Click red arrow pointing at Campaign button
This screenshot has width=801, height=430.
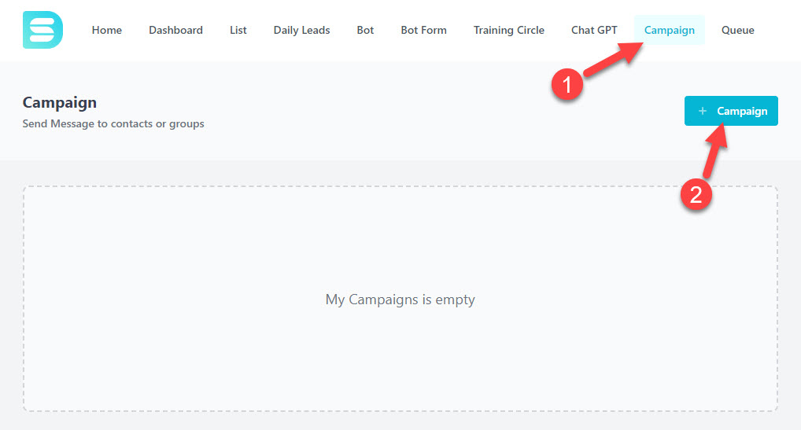(715, 150)
